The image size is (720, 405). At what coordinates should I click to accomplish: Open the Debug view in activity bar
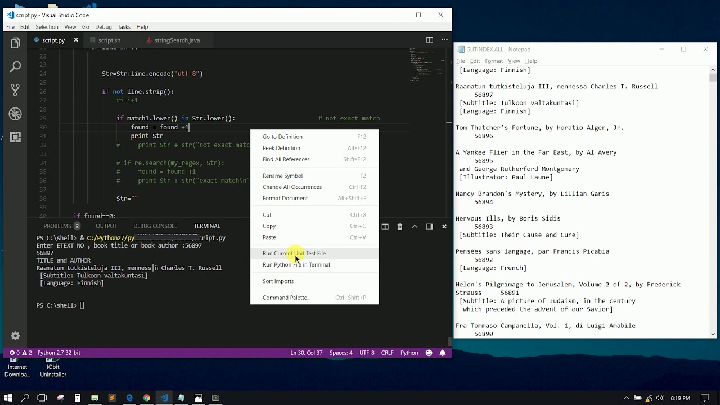point(16,113)
